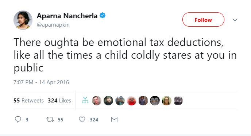Expand the tweet options chevron
Screen dimensions: 251x136
coord(235,20)
